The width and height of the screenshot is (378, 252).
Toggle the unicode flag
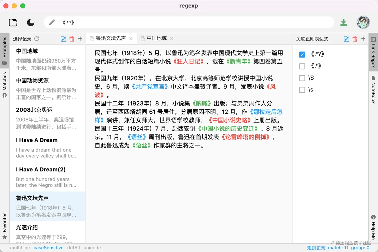point(92,248)
